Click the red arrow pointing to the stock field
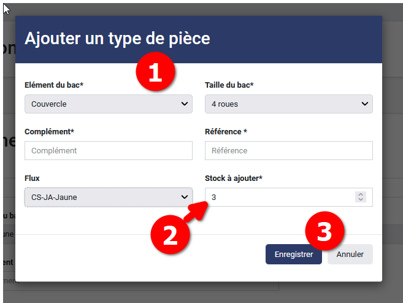This screenshot has height=303, width=403. [197, 210]
